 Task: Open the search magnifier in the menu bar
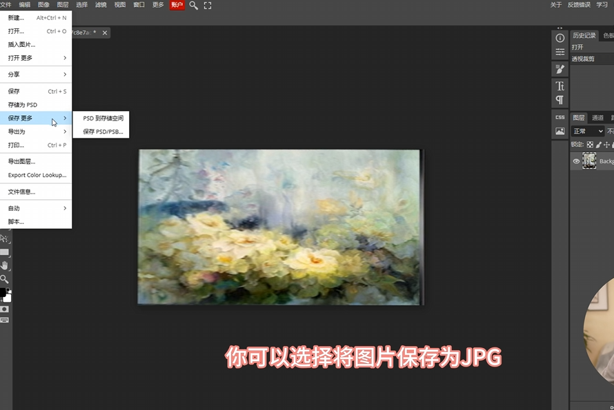[193, 6]
